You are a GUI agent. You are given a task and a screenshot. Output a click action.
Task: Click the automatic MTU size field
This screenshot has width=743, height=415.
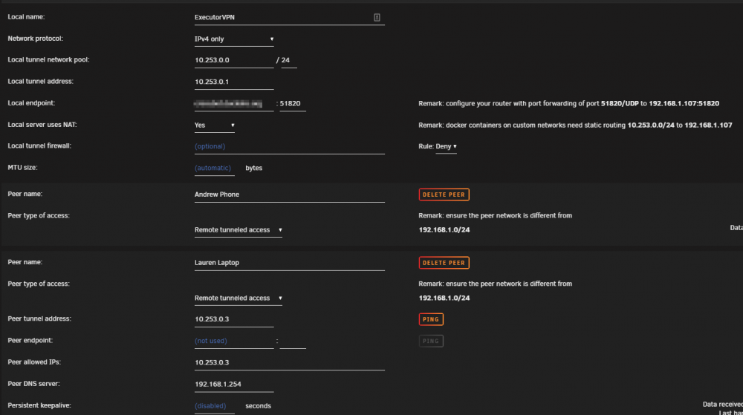[214, 168]
